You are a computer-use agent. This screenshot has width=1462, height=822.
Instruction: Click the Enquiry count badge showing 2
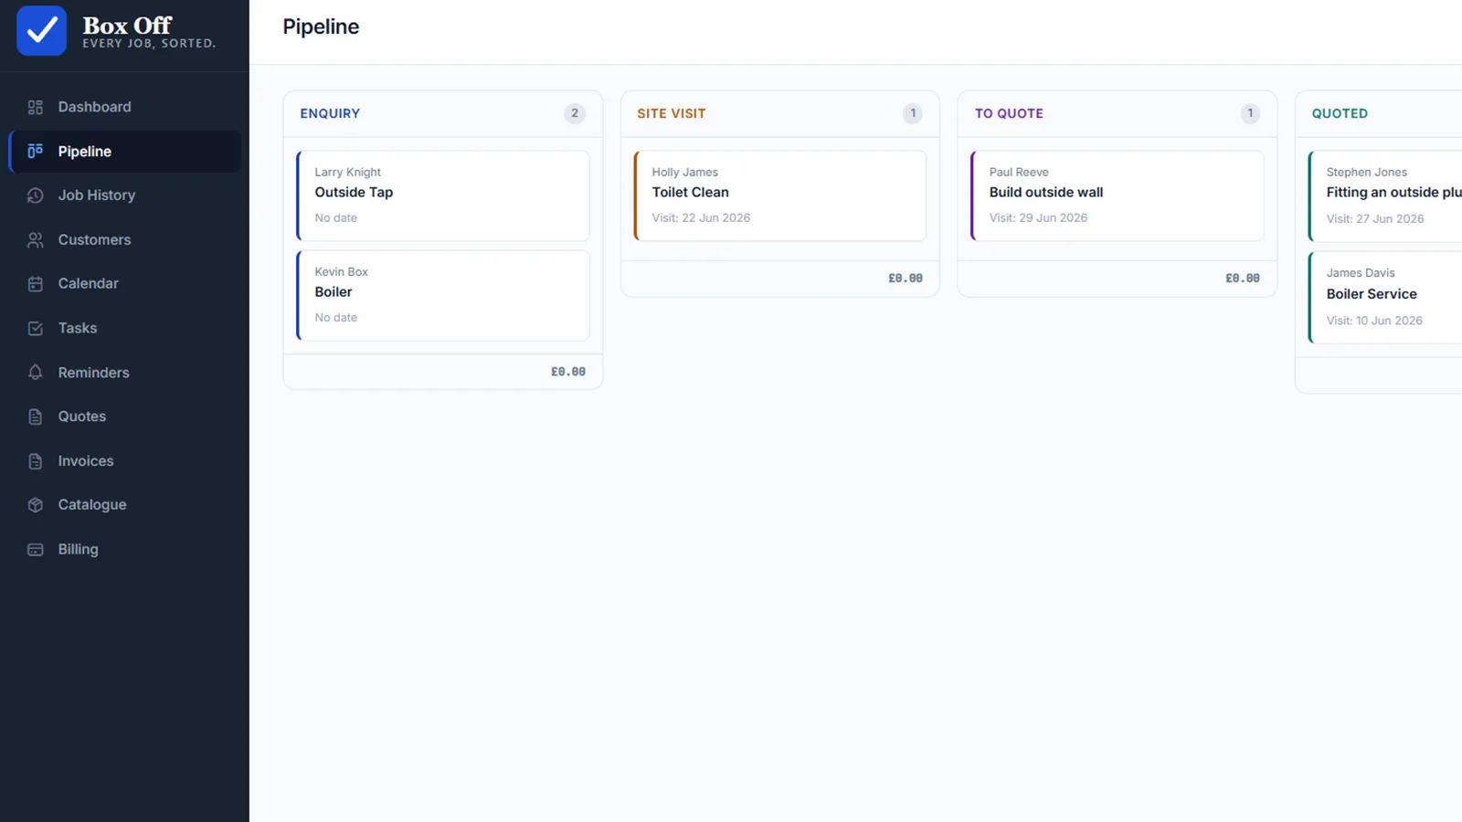575,113
